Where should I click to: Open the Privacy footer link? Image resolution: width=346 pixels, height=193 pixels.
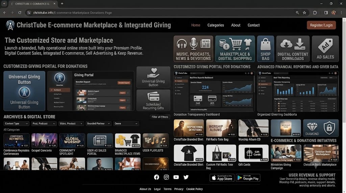point(179,189)
